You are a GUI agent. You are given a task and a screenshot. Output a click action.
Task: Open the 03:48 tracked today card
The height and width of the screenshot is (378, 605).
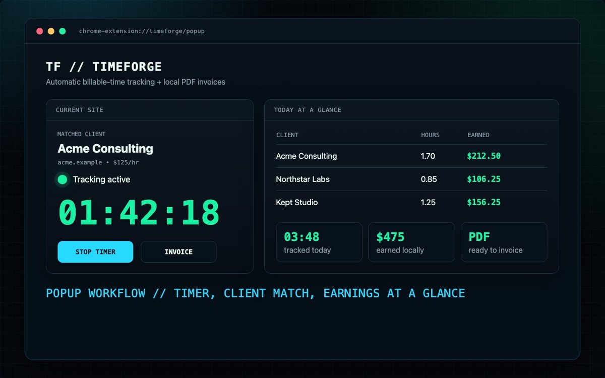pyautogui.click(x=319, y=242)
